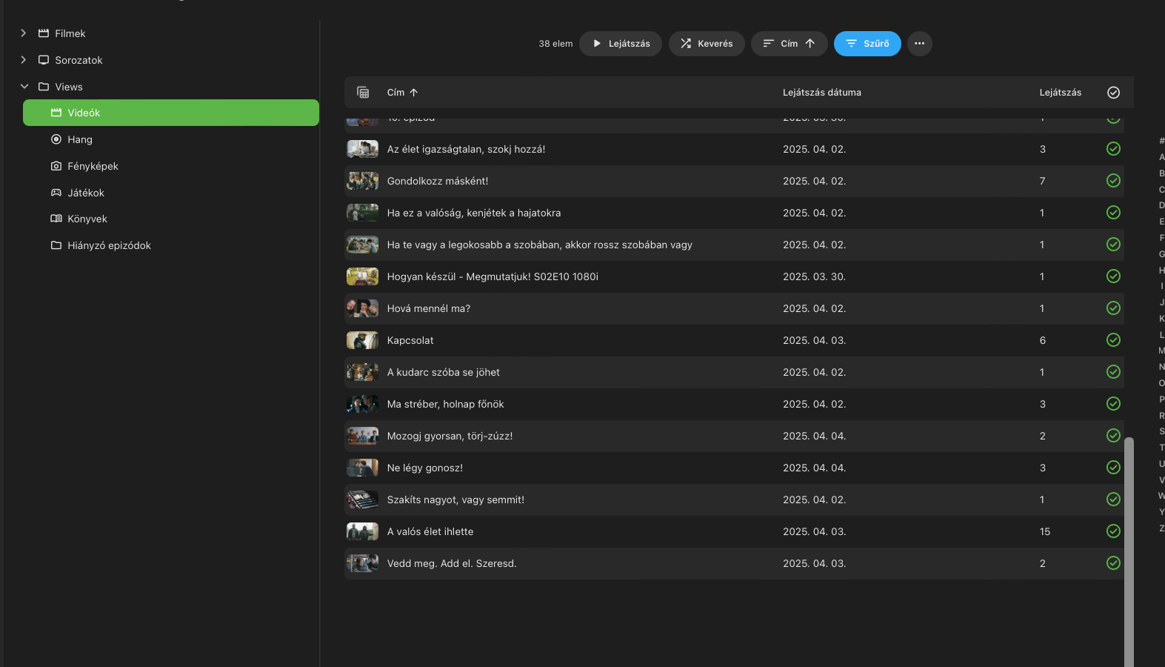Toggle watched status for Kapcsolat
Viewport: 1165px width, 667px height.
1112,340
